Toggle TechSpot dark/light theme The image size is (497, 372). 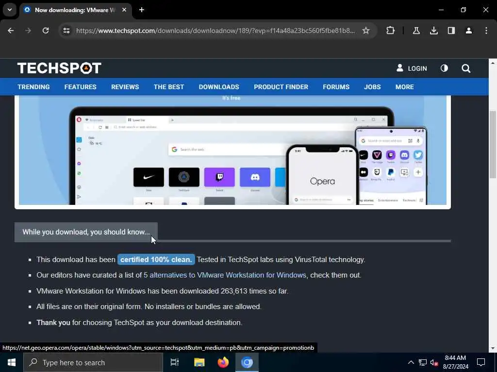[x=444, y=68]
